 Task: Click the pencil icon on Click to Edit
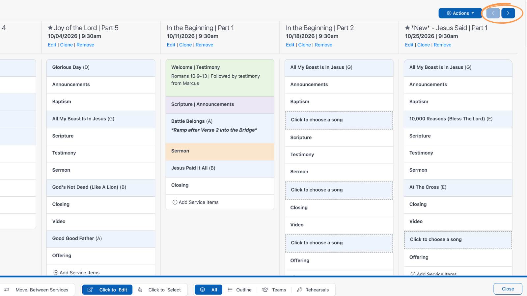click(90, 290)
